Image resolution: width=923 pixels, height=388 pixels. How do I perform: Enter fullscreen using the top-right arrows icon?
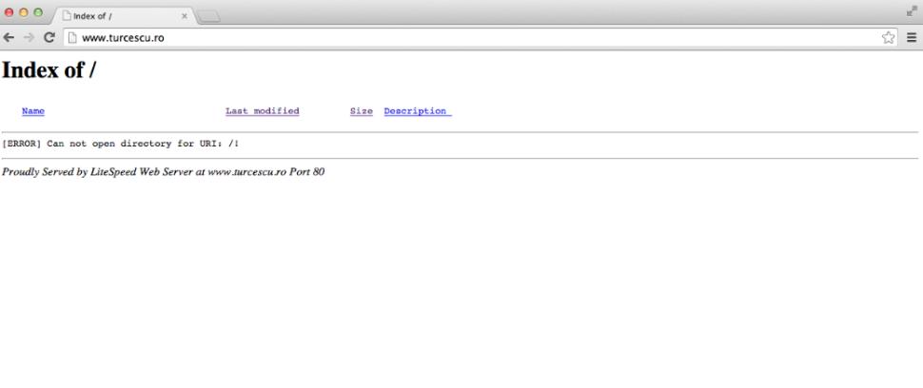click(913, 14)
